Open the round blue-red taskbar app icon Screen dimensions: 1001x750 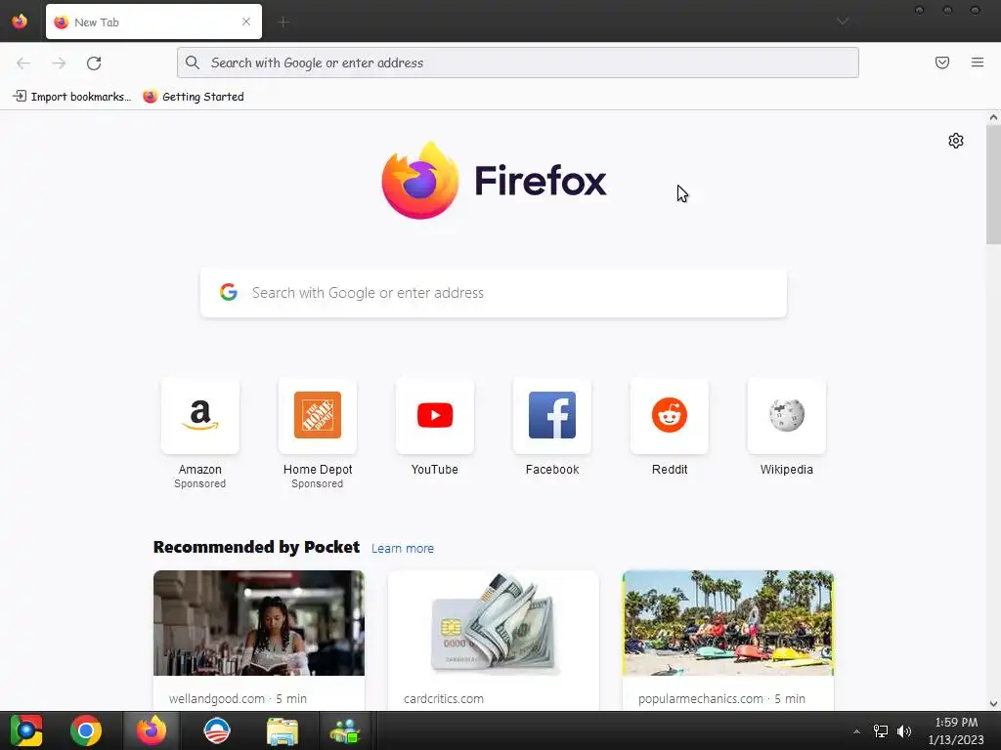pos(216,730)
